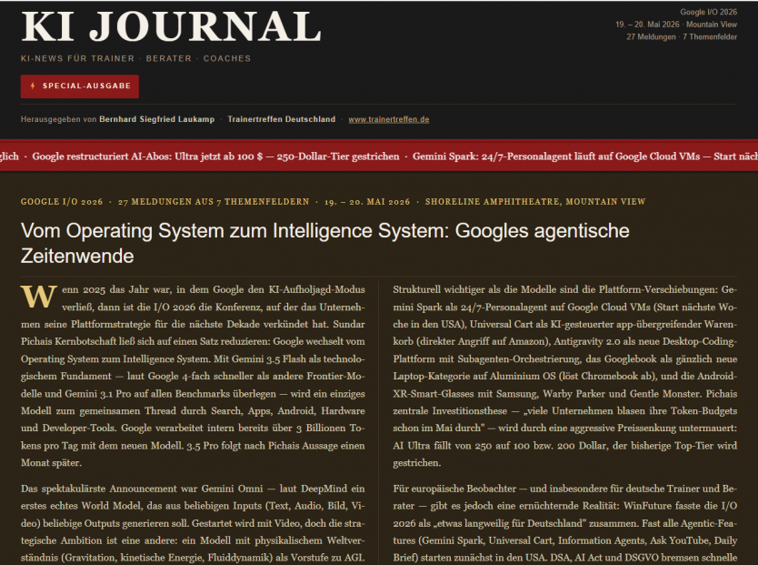758x565 pixels.
Task: Click the tagline KI-NEWS FÜR TRAINER · BERATER · COACHES
Action: pos(135,58)
